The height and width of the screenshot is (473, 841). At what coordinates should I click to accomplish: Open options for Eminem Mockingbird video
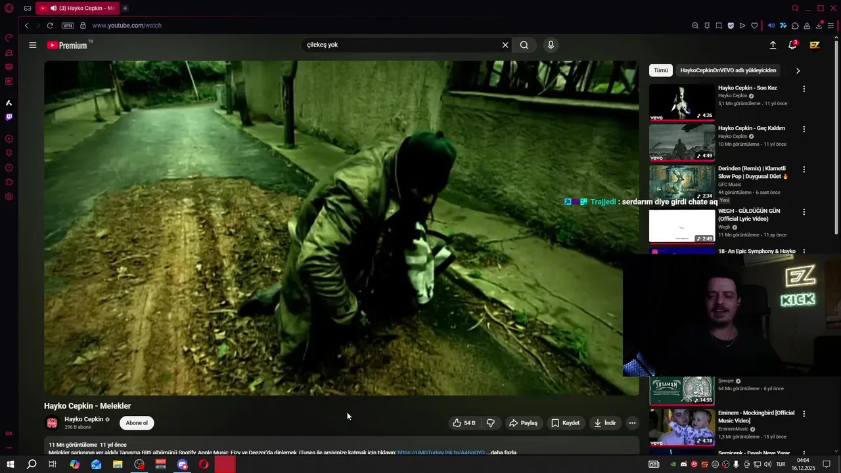[804, 414]
